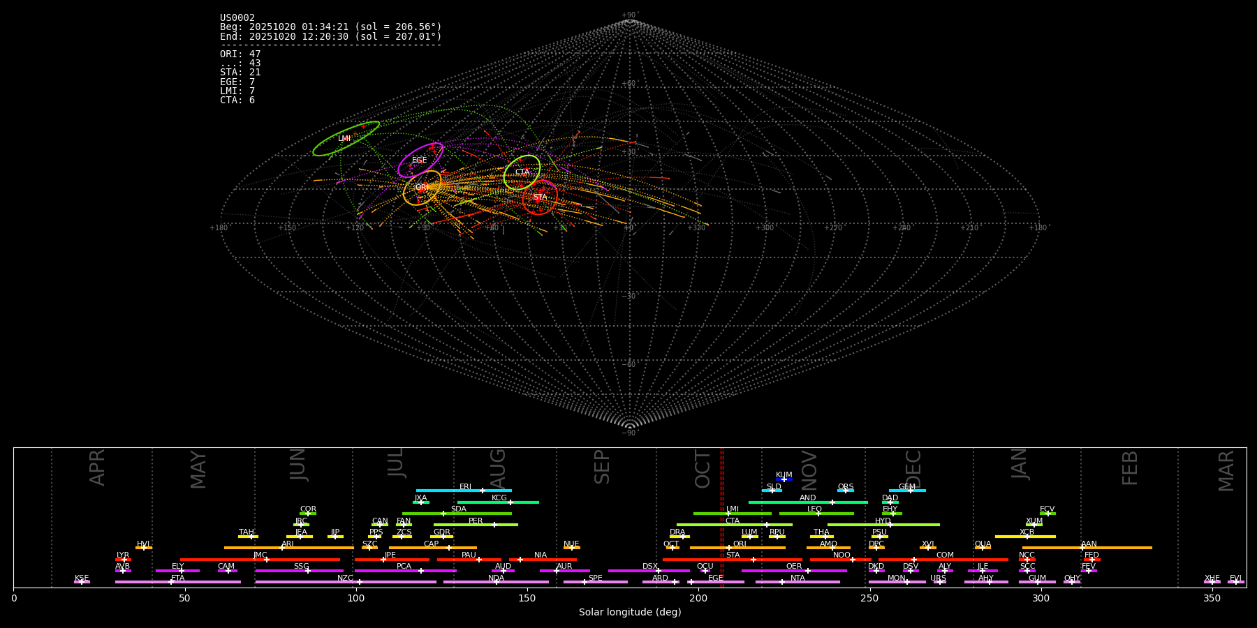The height and width of the screenshot is (628, 1257).
Task: Click the OCT month label in timeline
Action: [703, 469]
